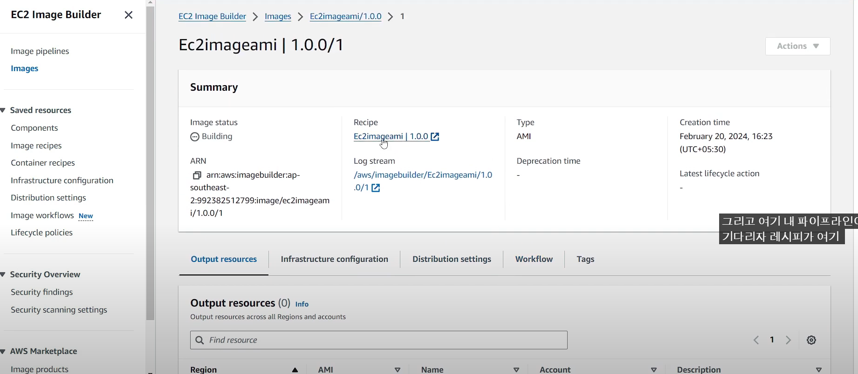
Task: Open the /aws/imagebuilder log stream link
Action: tap(423, 181)
